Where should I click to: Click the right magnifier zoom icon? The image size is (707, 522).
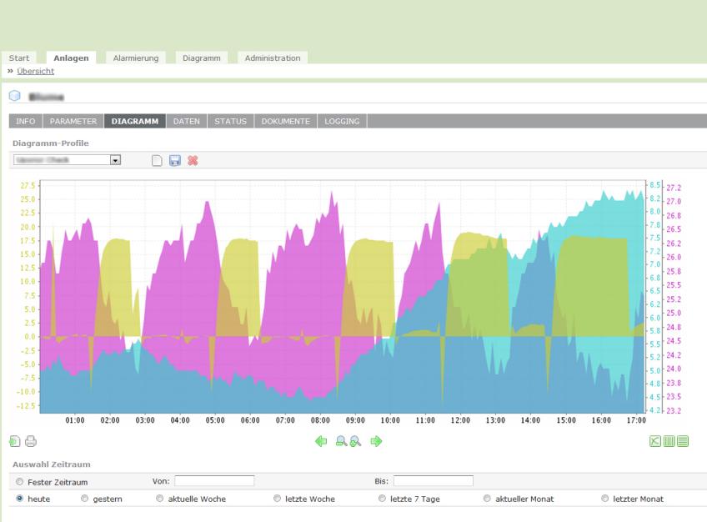(x=354, y=441)
